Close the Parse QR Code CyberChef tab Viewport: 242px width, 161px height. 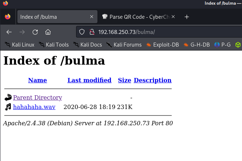point(173,17)
